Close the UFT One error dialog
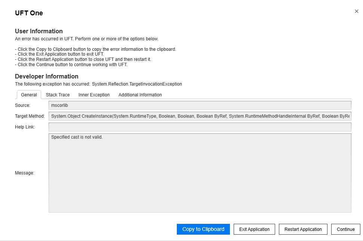 (357, 11)
